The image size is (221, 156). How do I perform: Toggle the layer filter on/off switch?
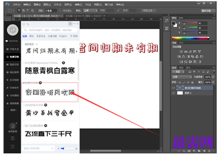(x=214, y=72)
